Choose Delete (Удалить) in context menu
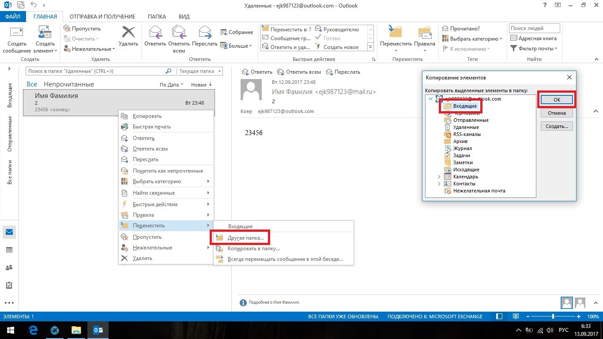The image size is (603, 339). (x=166, y=258)
